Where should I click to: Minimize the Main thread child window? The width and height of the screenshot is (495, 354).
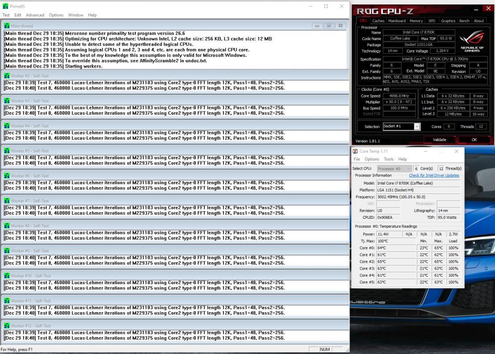[317, 25]
